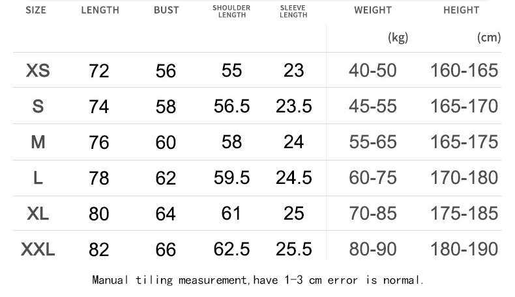Click the BUST column header
515x297 pixels.
(x=166, y=10)
